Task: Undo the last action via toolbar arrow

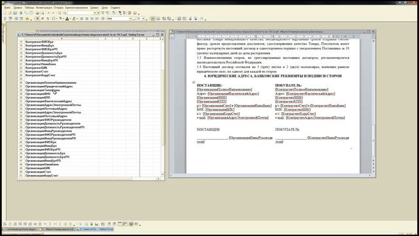Action: point(48,13)
